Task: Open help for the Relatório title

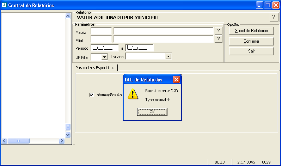Action: pyautogui.click(x=274, y=17)
